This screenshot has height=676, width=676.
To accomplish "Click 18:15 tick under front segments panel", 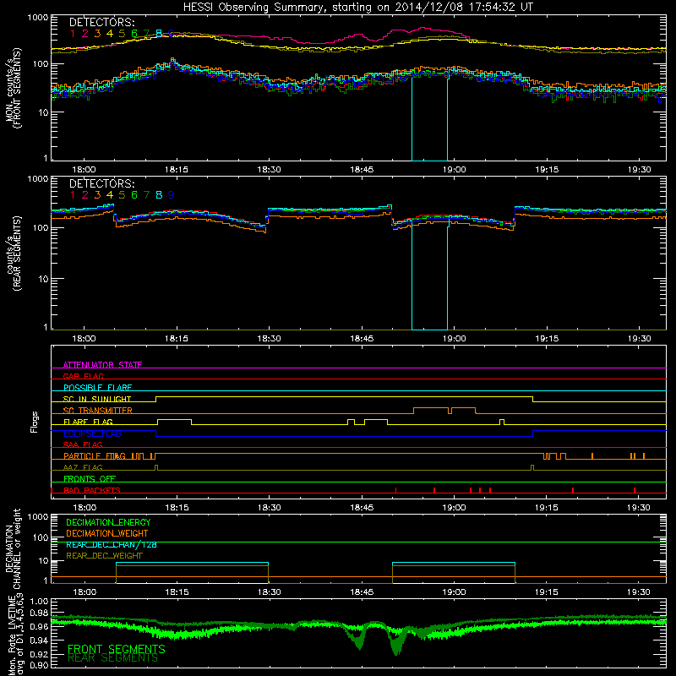I will pos(177,170).
